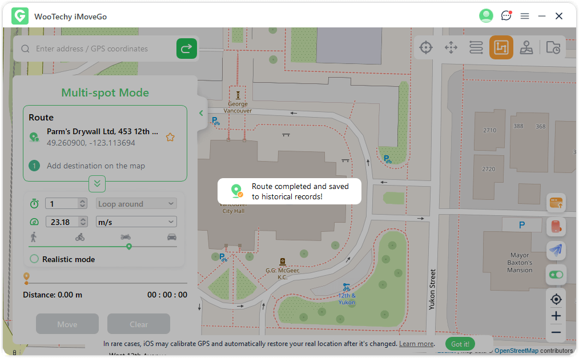Click the active Multi-spot mode icon
This screenshot has width=579, height=358.
(x=501, y=48)
